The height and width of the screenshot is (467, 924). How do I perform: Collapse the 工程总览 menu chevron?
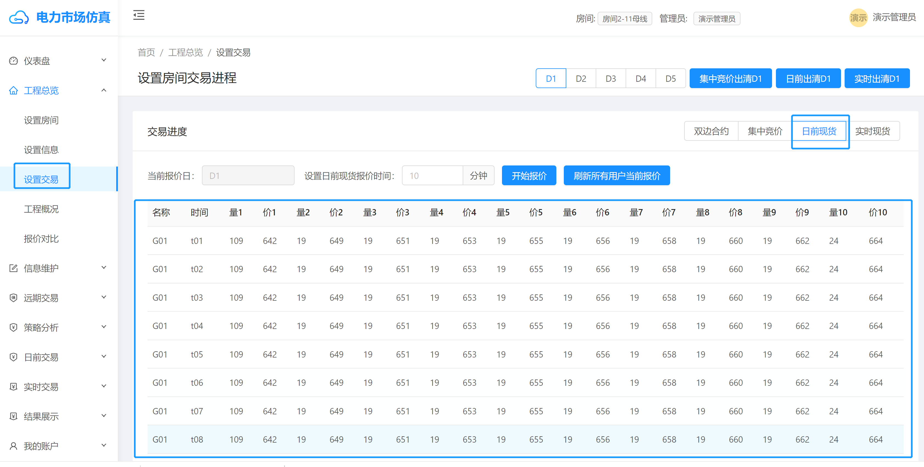[x=104, y=90]
